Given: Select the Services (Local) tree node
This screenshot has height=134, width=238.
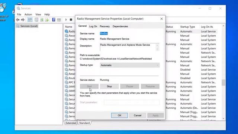Looking at the screenshot, I should (x=29, y=26).
